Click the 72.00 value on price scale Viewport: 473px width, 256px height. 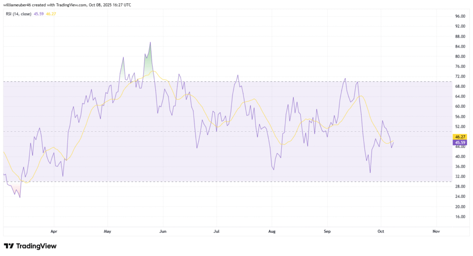pos(460,76)
